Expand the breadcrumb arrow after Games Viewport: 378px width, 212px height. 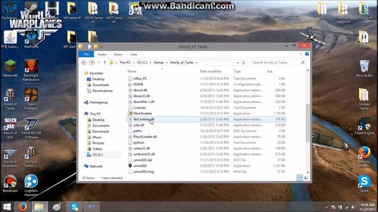coord(167,62)
